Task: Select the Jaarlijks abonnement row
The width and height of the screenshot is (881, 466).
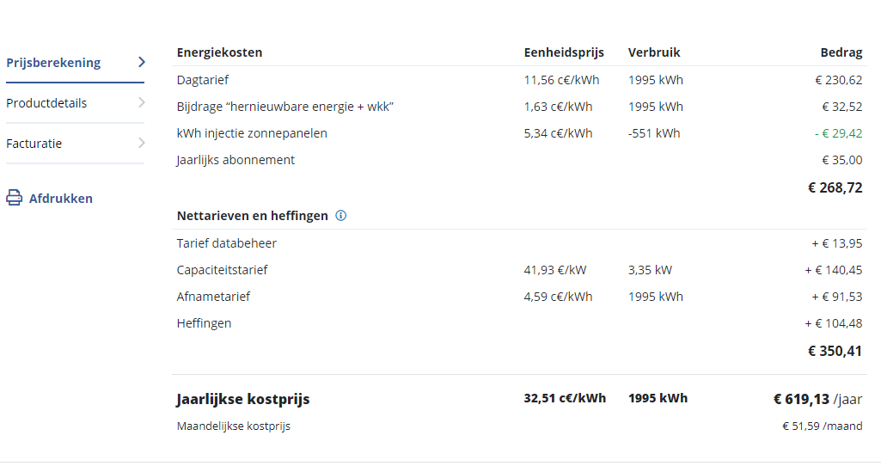Action: tap(519, 160)
